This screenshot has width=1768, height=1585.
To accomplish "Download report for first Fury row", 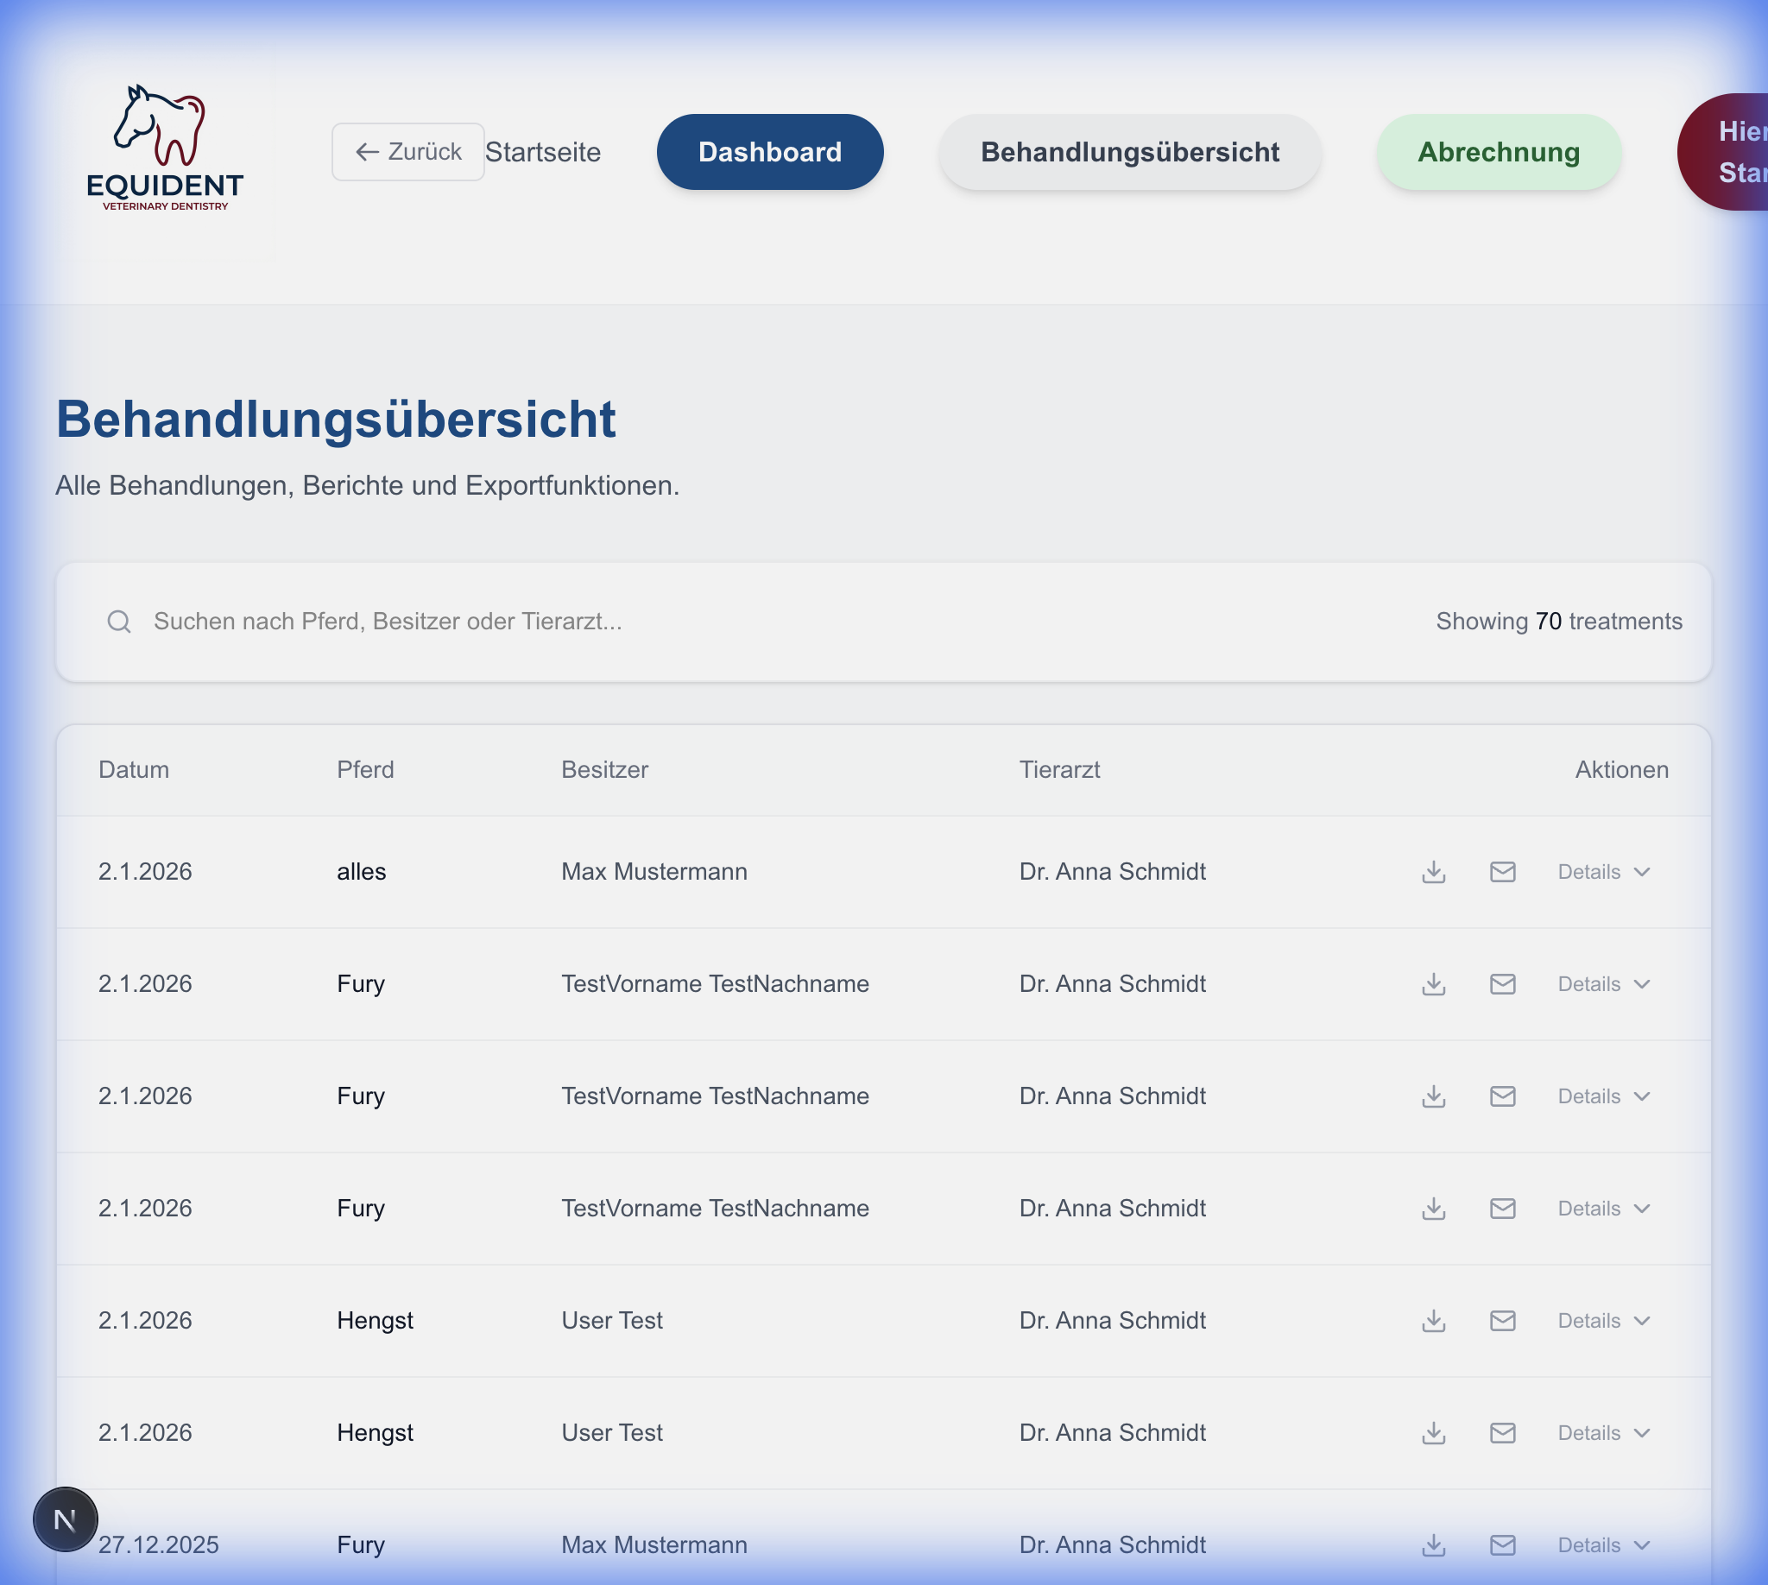I will point(1434,984).
